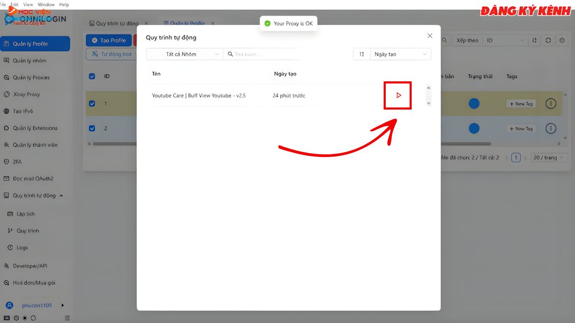Add a New Tag to the first profile
Image resolution: width=575 pixels, height=323 pixels.
pyautogui.click(x=521, y=103)
